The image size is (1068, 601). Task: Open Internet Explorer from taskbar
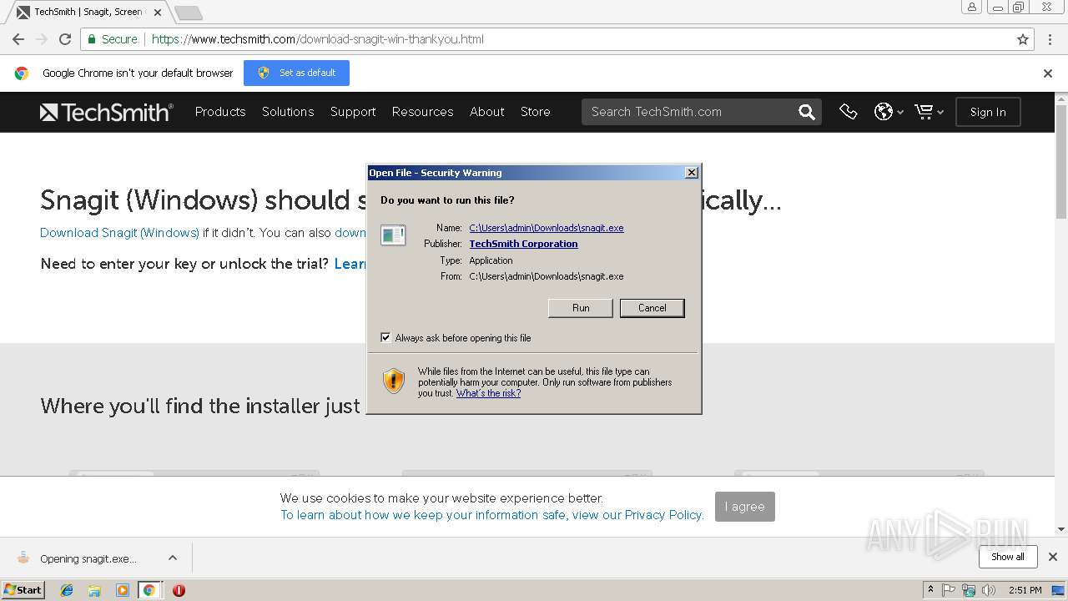67,590
